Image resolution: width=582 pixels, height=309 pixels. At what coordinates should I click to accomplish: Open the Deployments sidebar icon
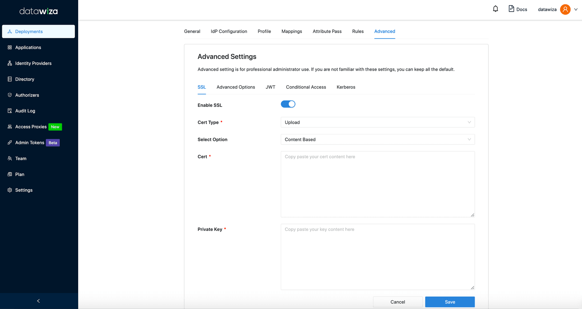[x=10, y=32]
